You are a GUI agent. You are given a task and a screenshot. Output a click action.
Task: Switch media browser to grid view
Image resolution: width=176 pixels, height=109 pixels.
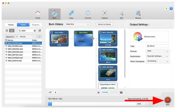[x=7, y=30]
